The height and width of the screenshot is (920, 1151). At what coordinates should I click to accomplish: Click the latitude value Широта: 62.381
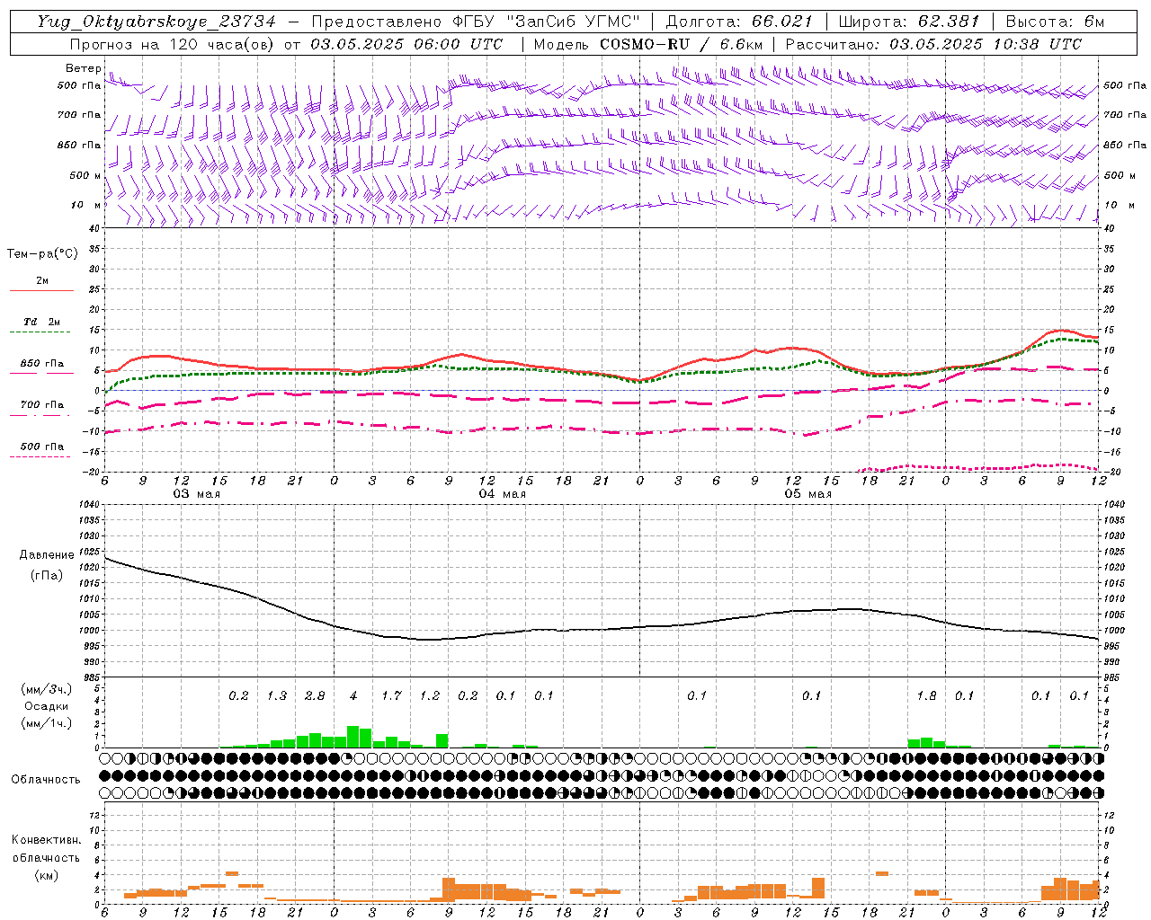tap(909, 22)
